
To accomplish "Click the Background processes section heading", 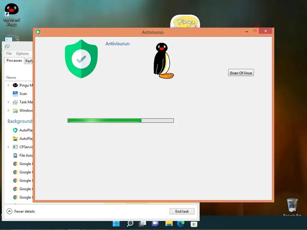I will (20, 121).
